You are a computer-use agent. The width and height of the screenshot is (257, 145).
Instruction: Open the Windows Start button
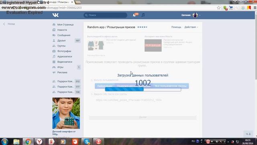[x=4, y=141]
